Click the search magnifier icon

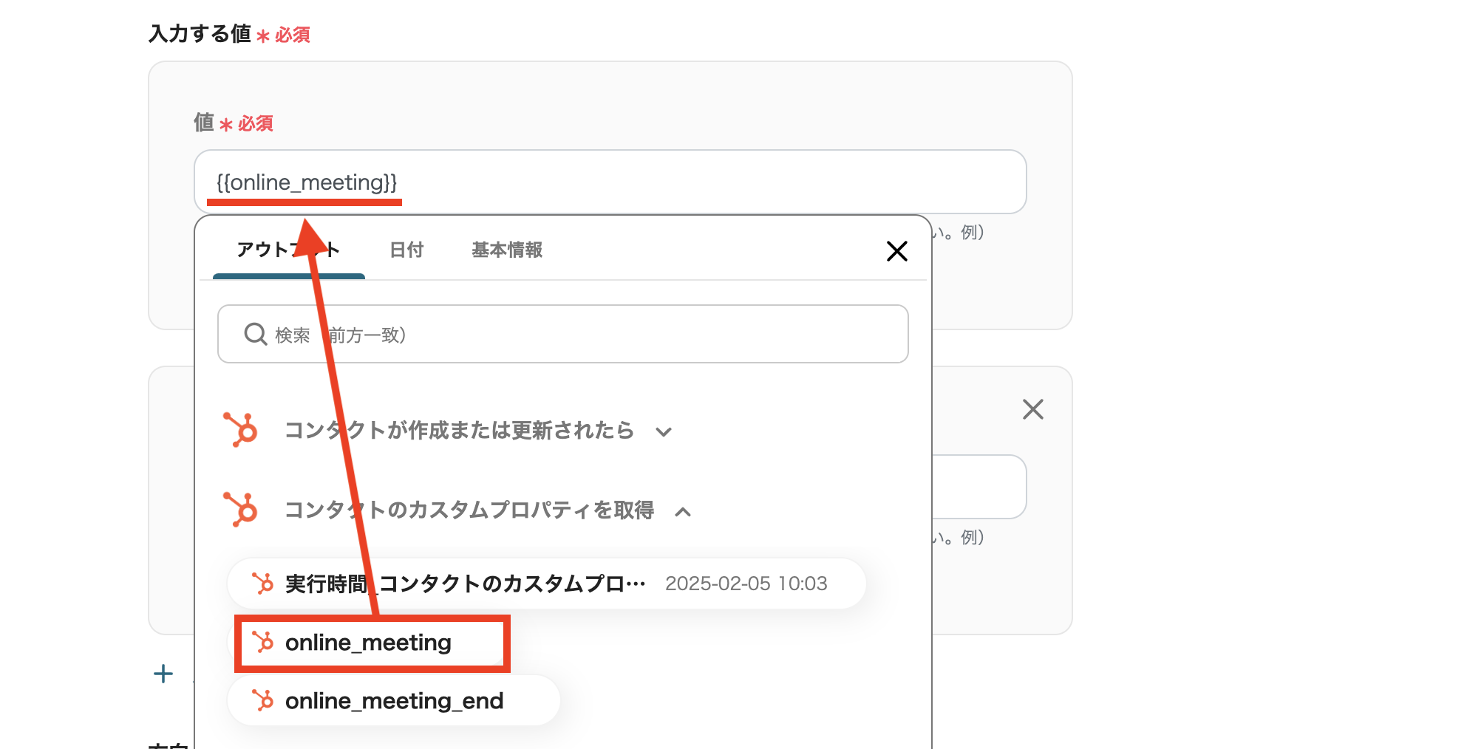(256, 335)
